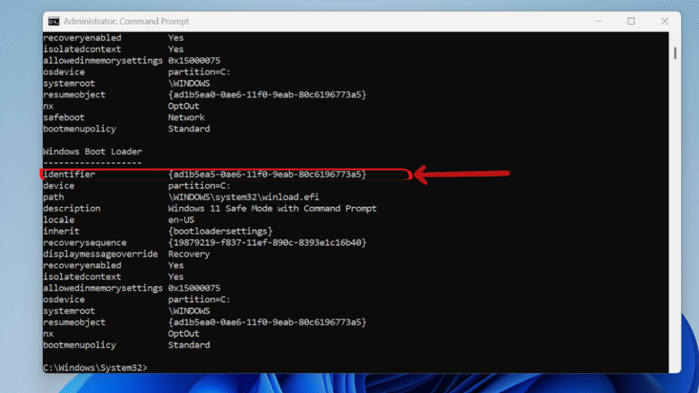Click the 'description' label

pos(72,209)
